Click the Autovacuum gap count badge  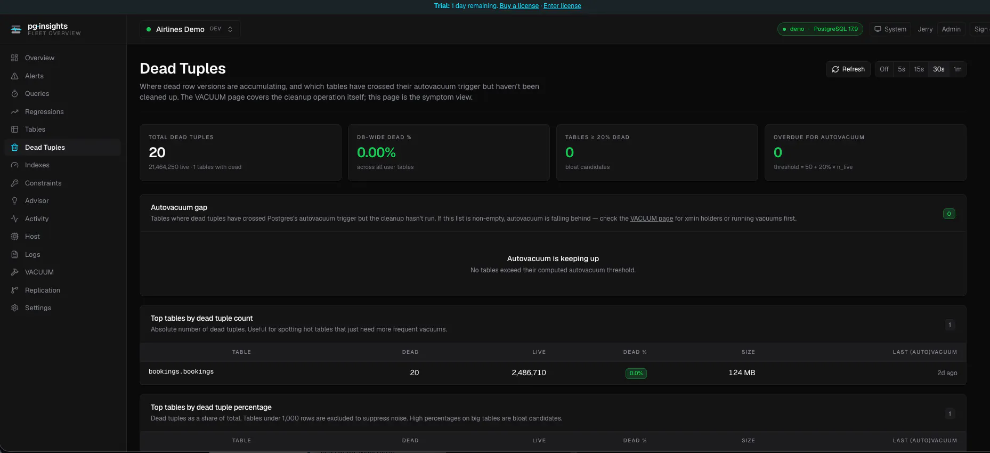click(949, 214)
